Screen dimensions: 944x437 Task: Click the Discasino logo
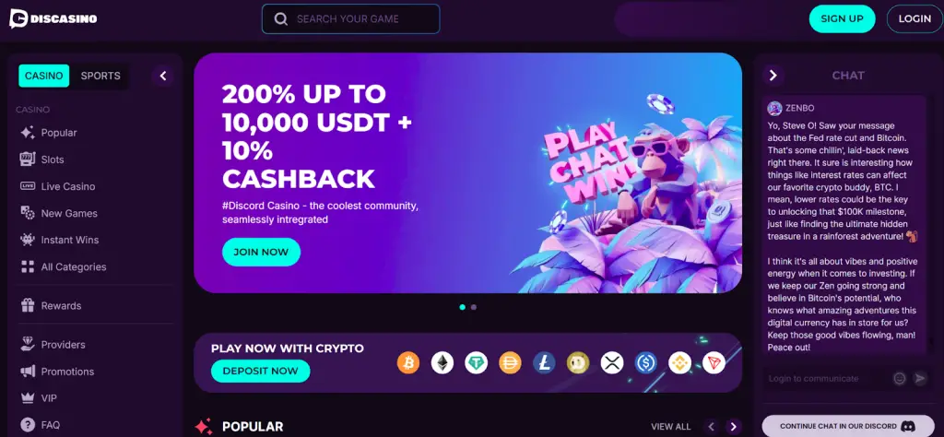coord(53,18)
